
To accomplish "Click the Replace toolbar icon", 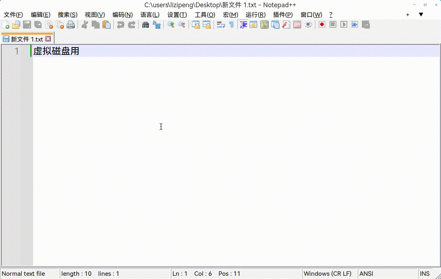I will tap(157, 25).
